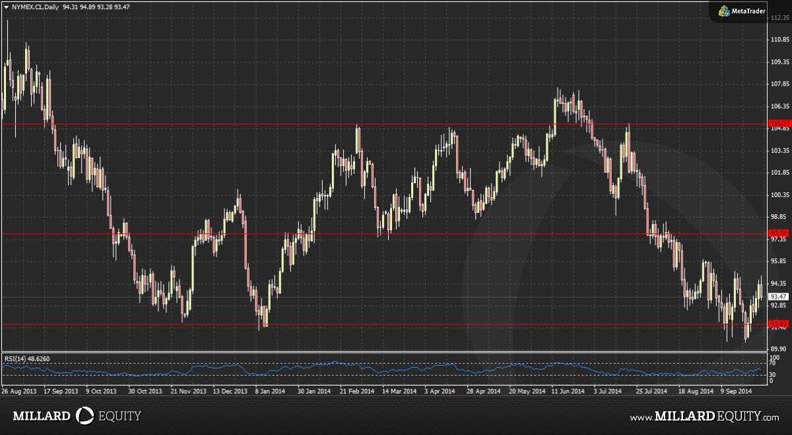Click the RSI(14) indicator label

(26, 359)
